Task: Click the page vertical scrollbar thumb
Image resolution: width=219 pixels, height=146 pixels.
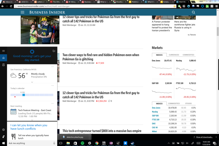Action: (x=218, y=32)
